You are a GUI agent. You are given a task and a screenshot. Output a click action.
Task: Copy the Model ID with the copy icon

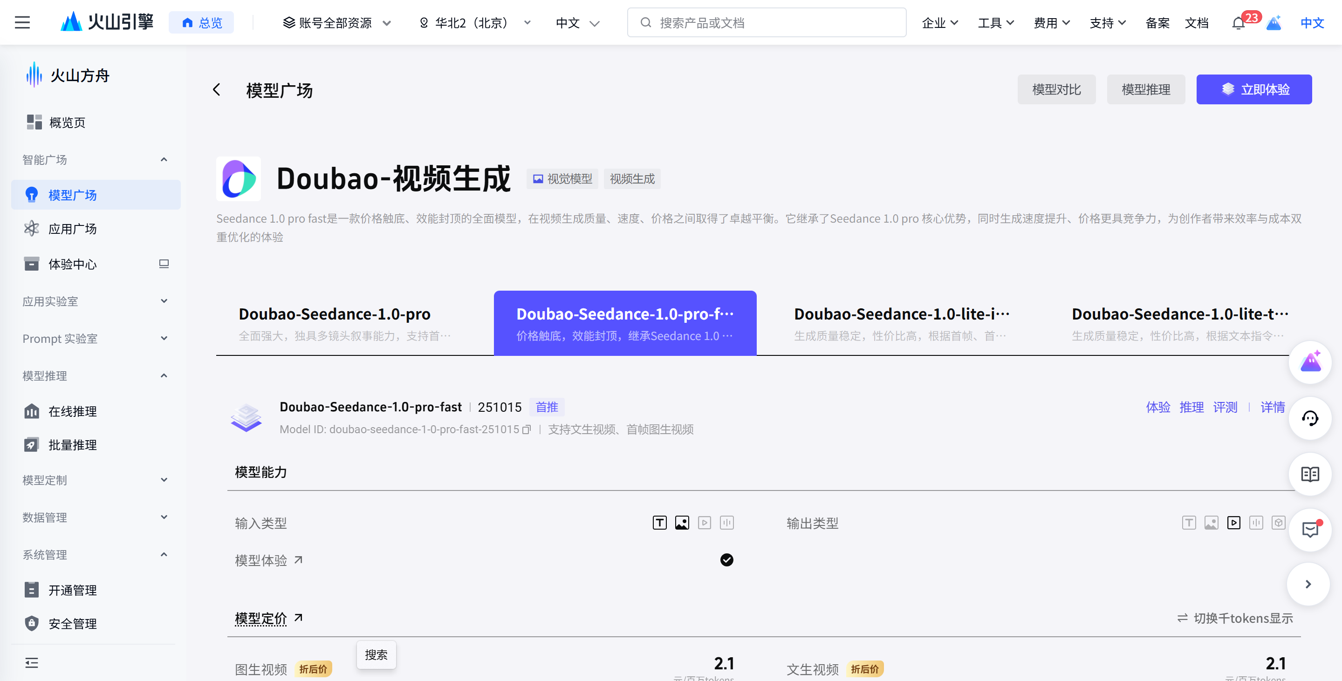pos(527,429)
